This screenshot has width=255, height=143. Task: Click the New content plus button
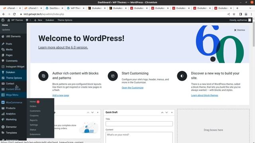click(x=38, y=20)
